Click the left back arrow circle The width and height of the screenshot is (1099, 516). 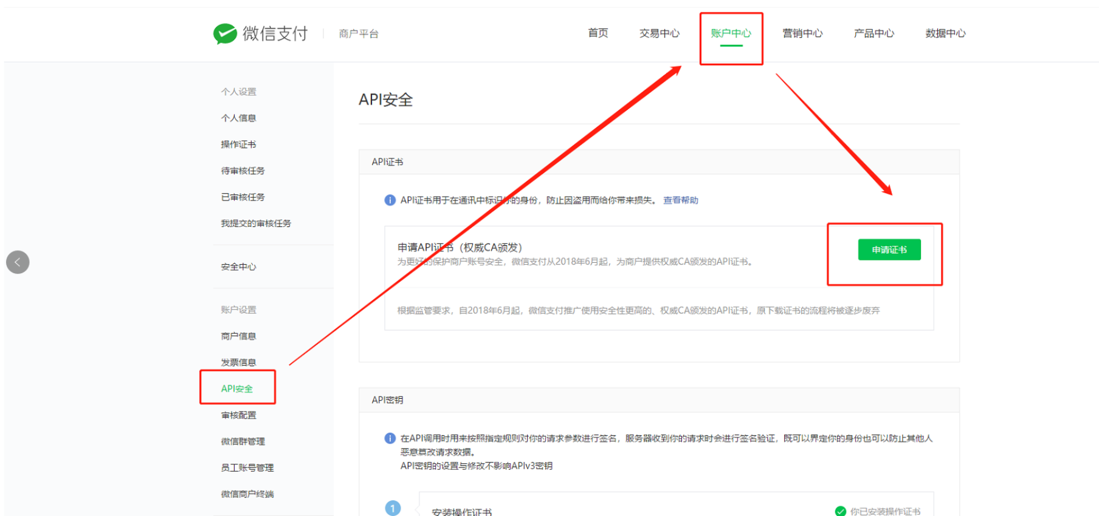tap(18, 262)
